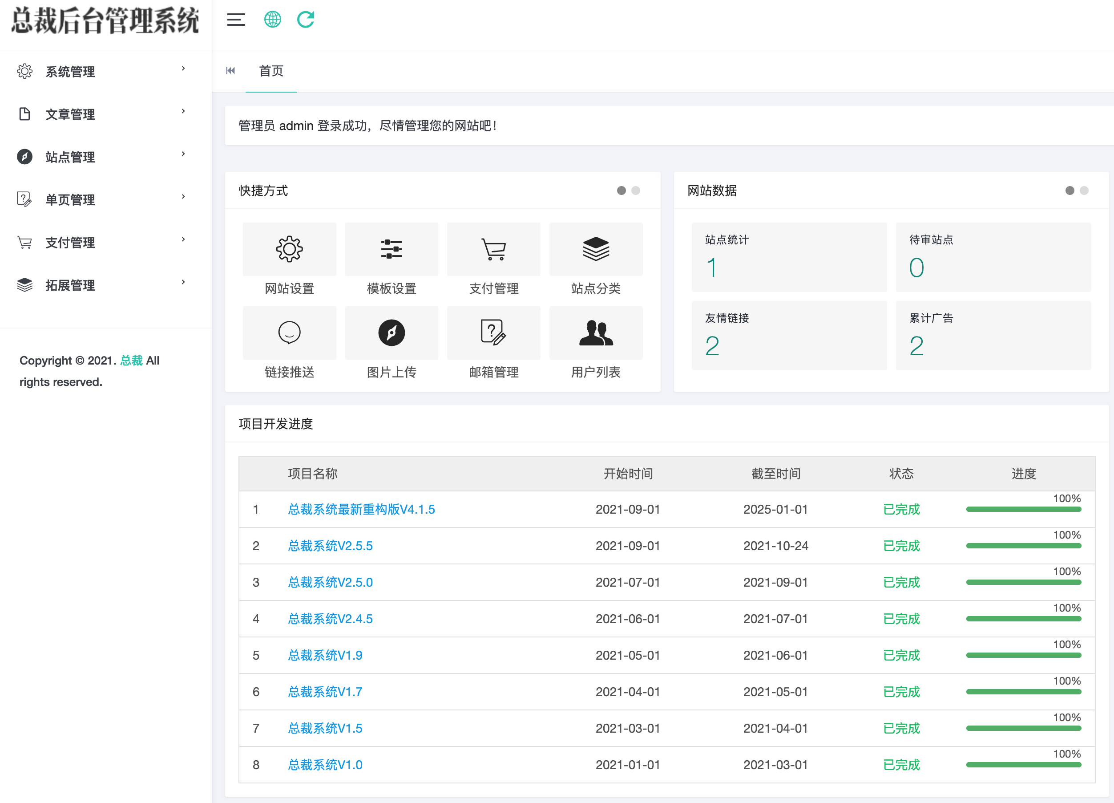Expand 拓展管理 menu chevron
The width and height of the screenshot is (1114, 803).
pyautogui.click(x=183, y=282)
